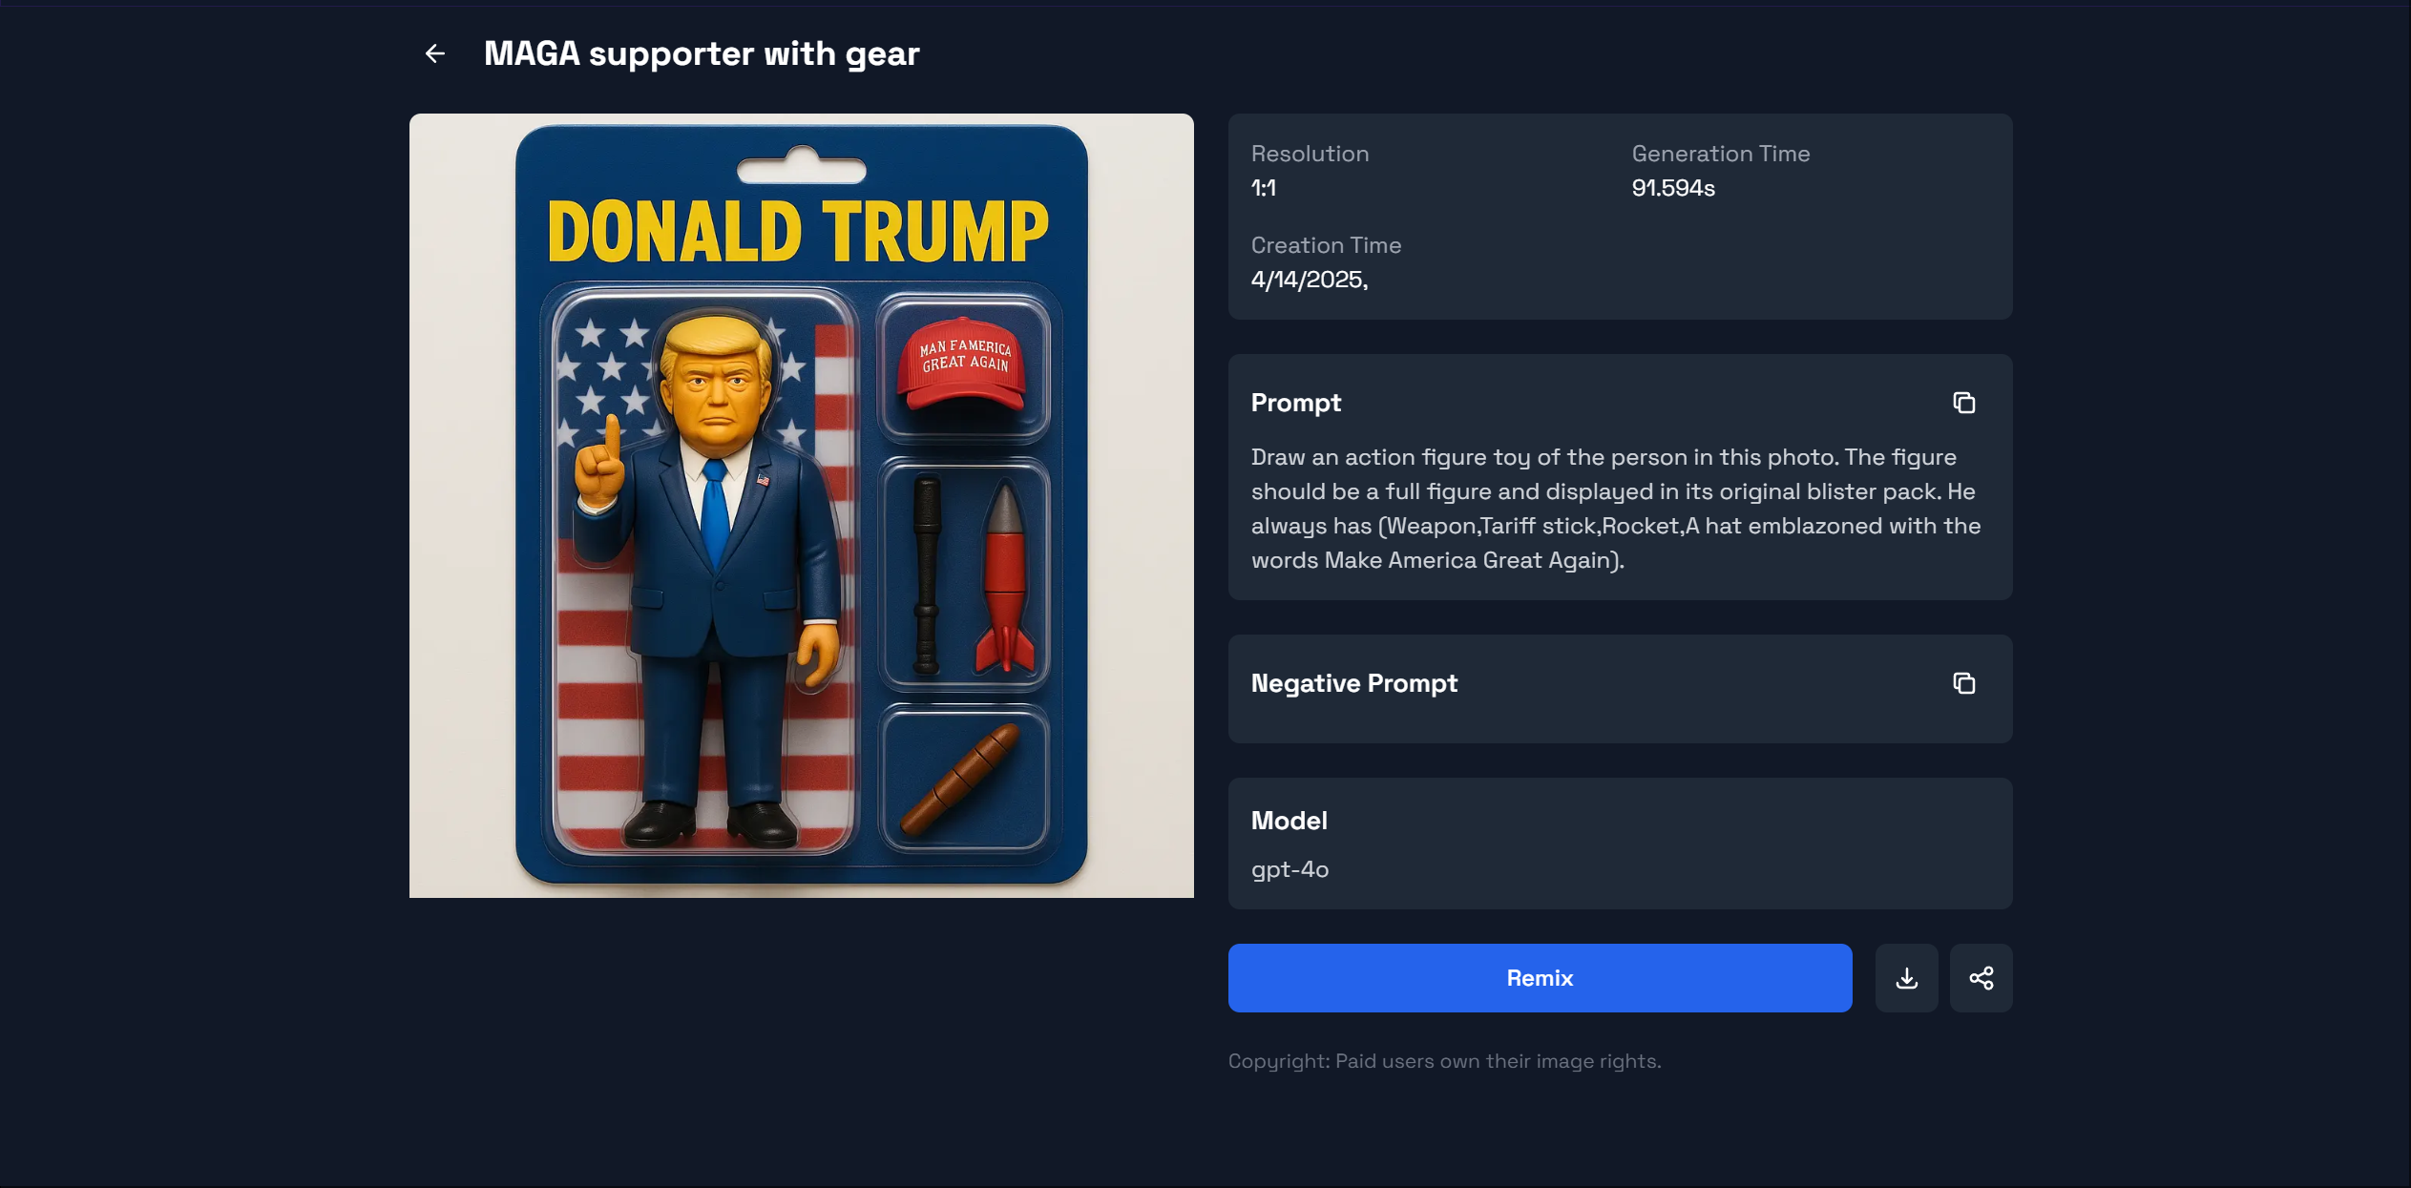Click the page title 'MAGA supporter with gear'
2411x1188 pixels.
[x=702, y=53]
